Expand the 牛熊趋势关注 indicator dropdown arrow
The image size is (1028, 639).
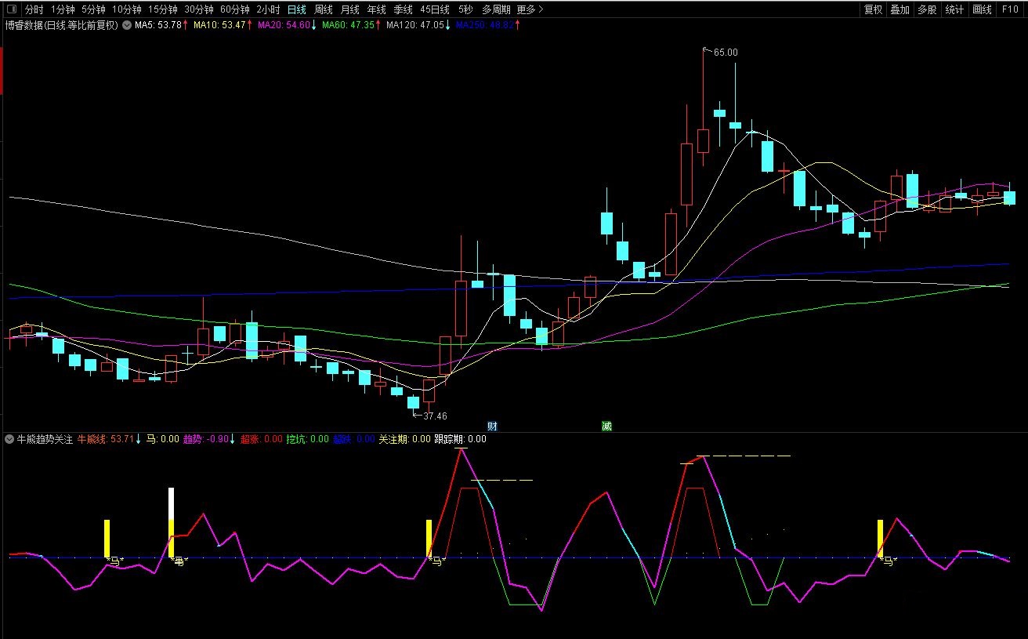[9, 439]
